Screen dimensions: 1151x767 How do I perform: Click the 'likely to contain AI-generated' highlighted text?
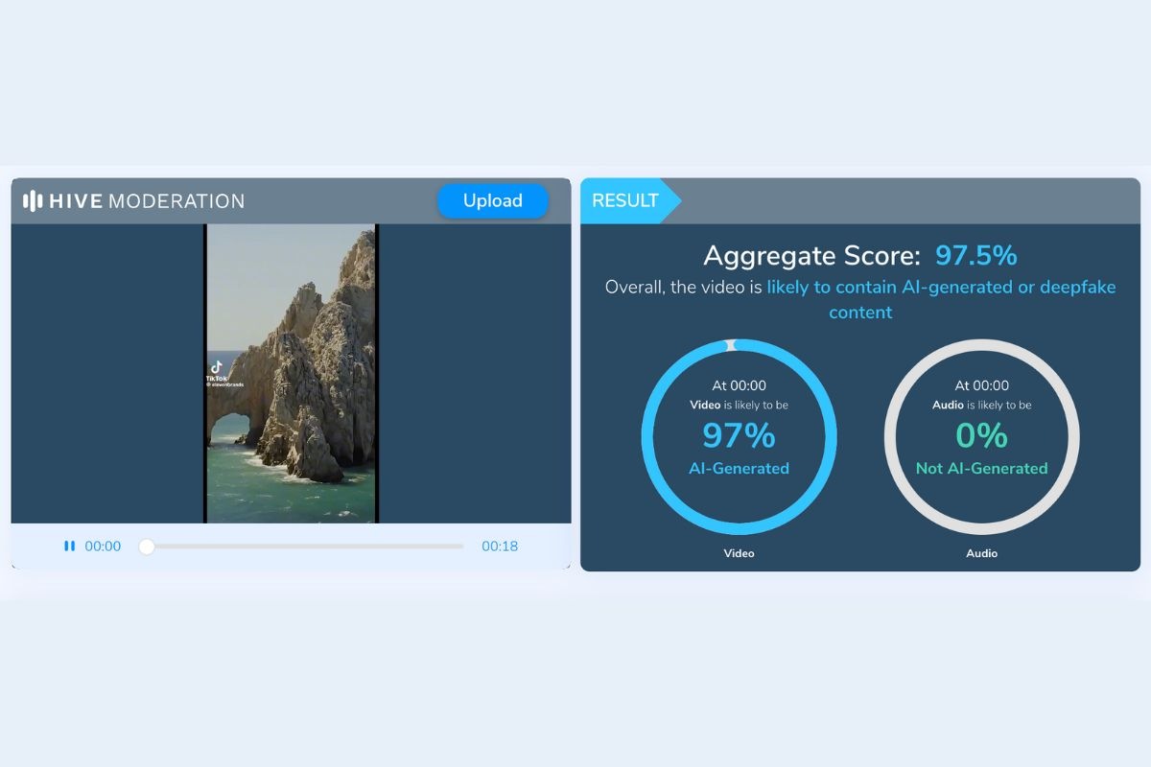[941, 288]
